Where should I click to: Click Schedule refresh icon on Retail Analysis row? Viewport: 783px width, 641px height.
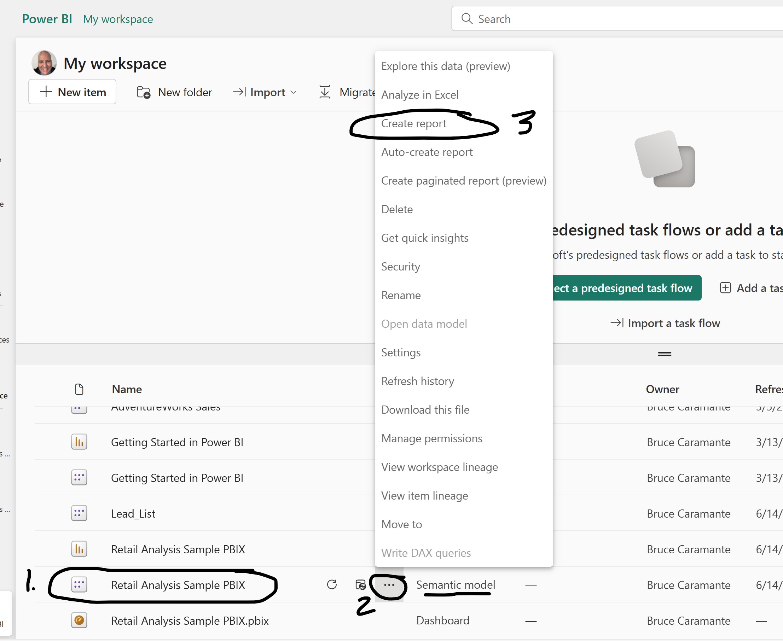360,585
